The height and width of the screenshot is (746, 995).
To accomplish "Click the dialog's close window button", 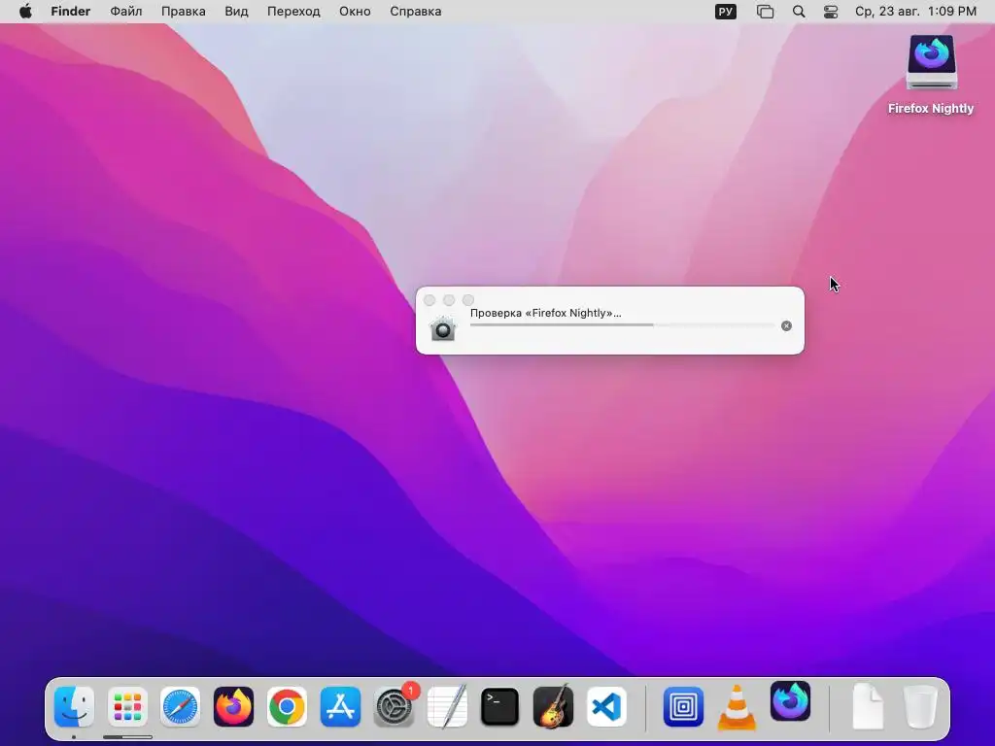I will (x=429, y=300).
